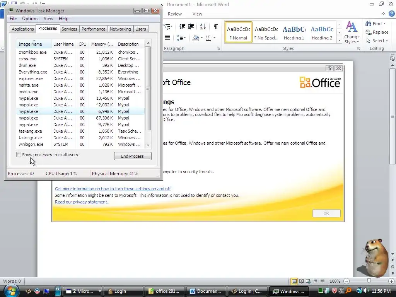Switch to the Performance tab

(93, 29)
